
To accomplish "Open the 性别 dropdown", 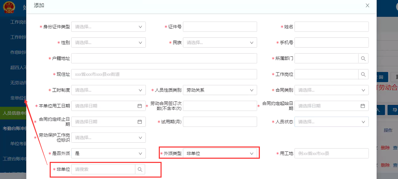I will 109,43.
